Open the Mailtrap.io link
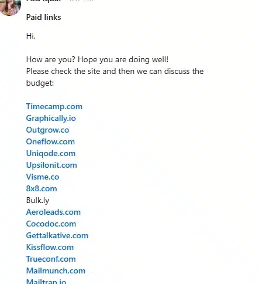Screen dimensions: 259x284 tap(46, 282)
